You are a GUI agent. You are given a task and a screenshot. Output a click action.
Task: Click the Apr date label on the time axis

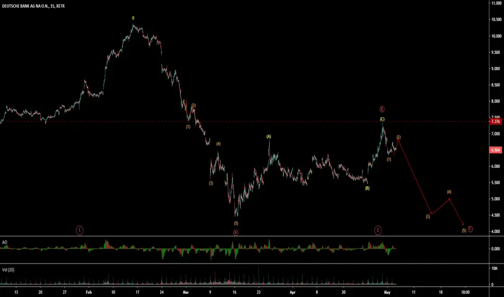coord(293,293)
